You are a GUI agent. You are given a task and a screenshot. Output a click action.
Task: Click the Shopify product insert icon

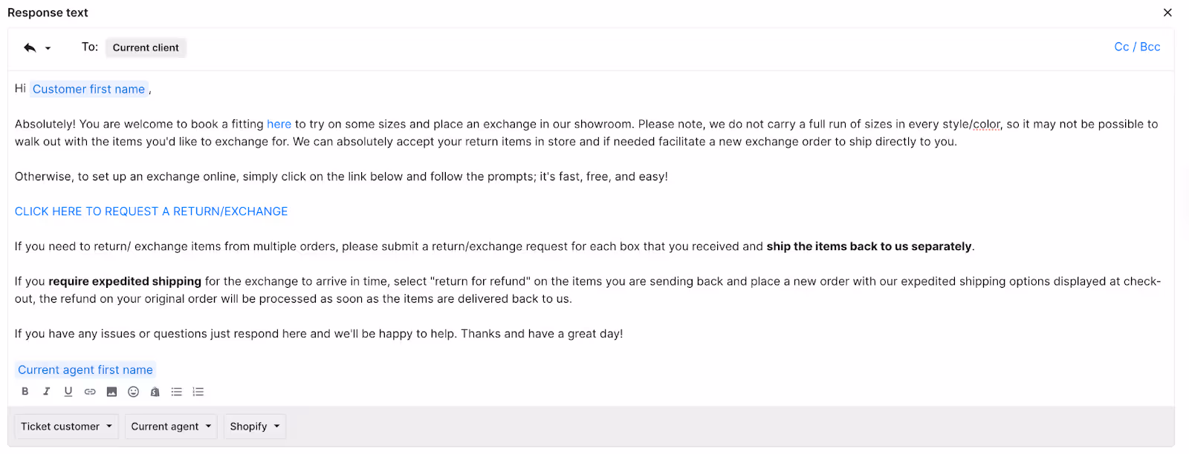(x=155, y=392)
